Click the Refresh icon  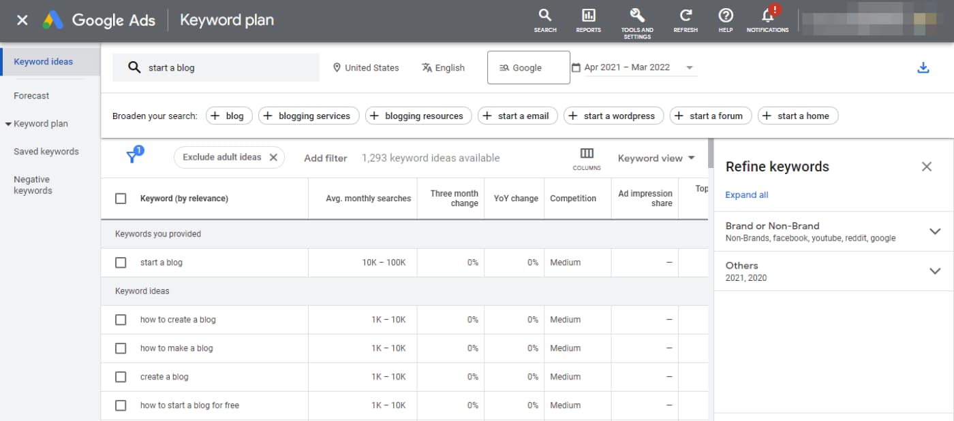coord(686,19)
